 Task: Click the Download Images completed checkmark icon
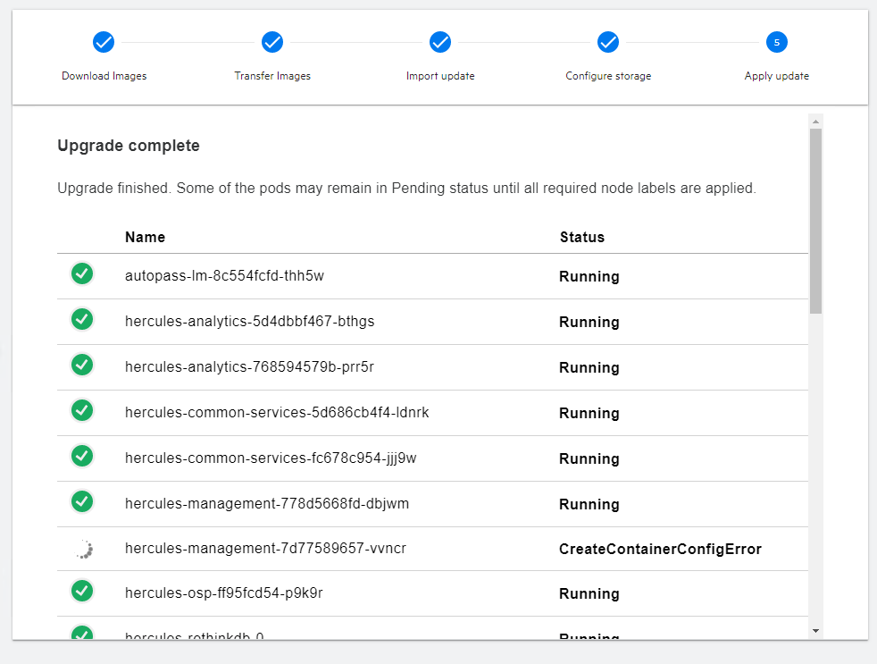(104, 42)
